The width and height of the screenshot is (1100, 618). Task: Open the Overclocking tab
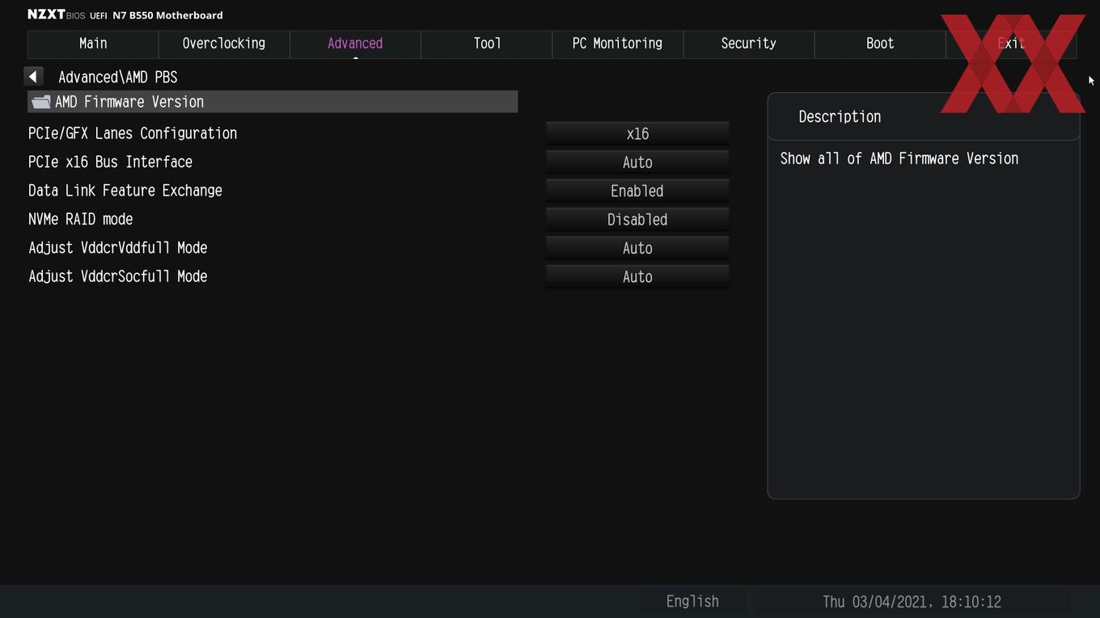(224, 44)
